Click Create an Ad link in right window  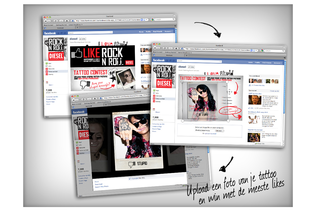click(x=274, y=91)
